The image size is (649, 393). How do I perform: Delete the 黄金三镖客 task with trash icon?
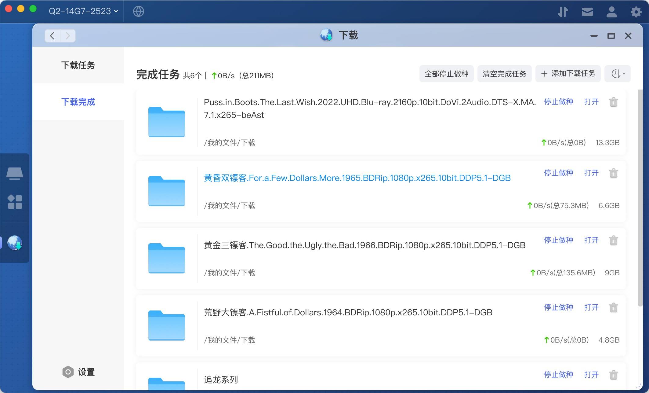click(613, 240)
